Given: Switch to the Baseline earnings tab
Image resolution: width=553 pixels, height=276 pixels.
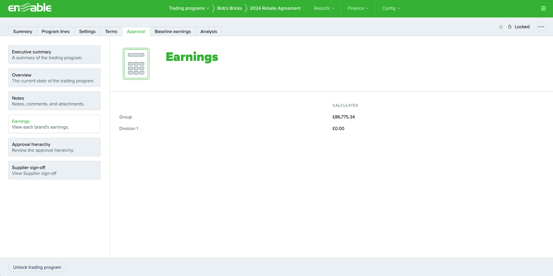Looking at the screenshot, I should [x=172, y=31].
